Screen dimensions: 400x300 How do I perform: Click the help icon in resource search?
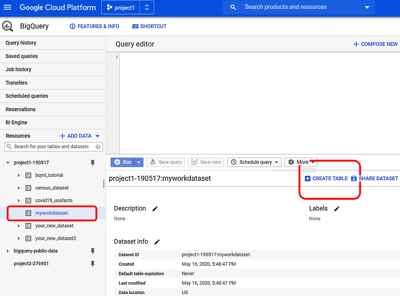pyautogui.click(x=98, y=147)
